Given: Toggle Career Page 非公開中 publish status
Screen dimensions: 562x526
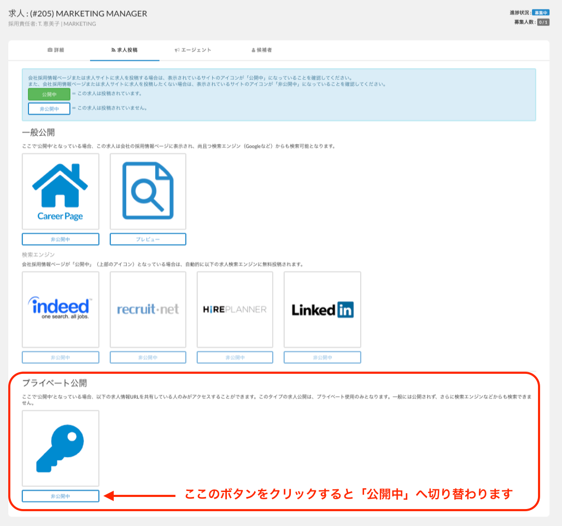Looking at the screenshot, I should [x=60, y=239].
